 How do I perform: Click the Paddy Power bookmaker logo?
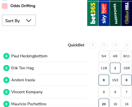click(x=115, y=14)
